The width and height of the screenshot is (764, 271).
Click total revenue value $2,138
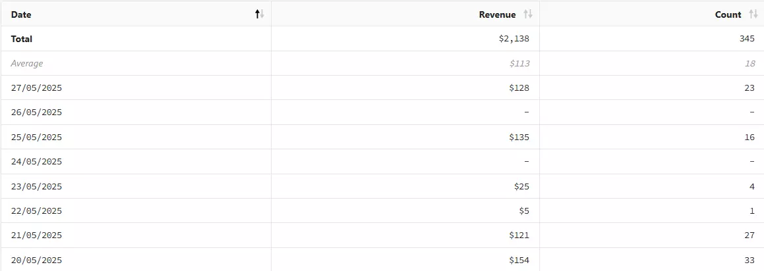[x=514, y=39]
